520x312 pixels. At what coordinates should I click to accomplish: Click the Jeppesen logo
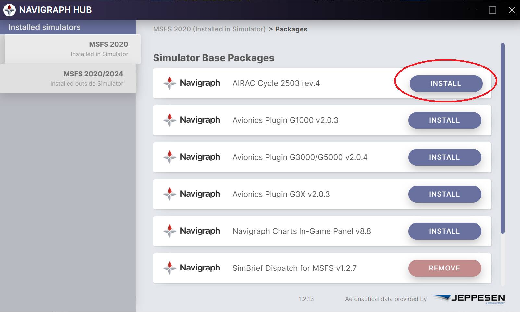(x=469, y=299)
